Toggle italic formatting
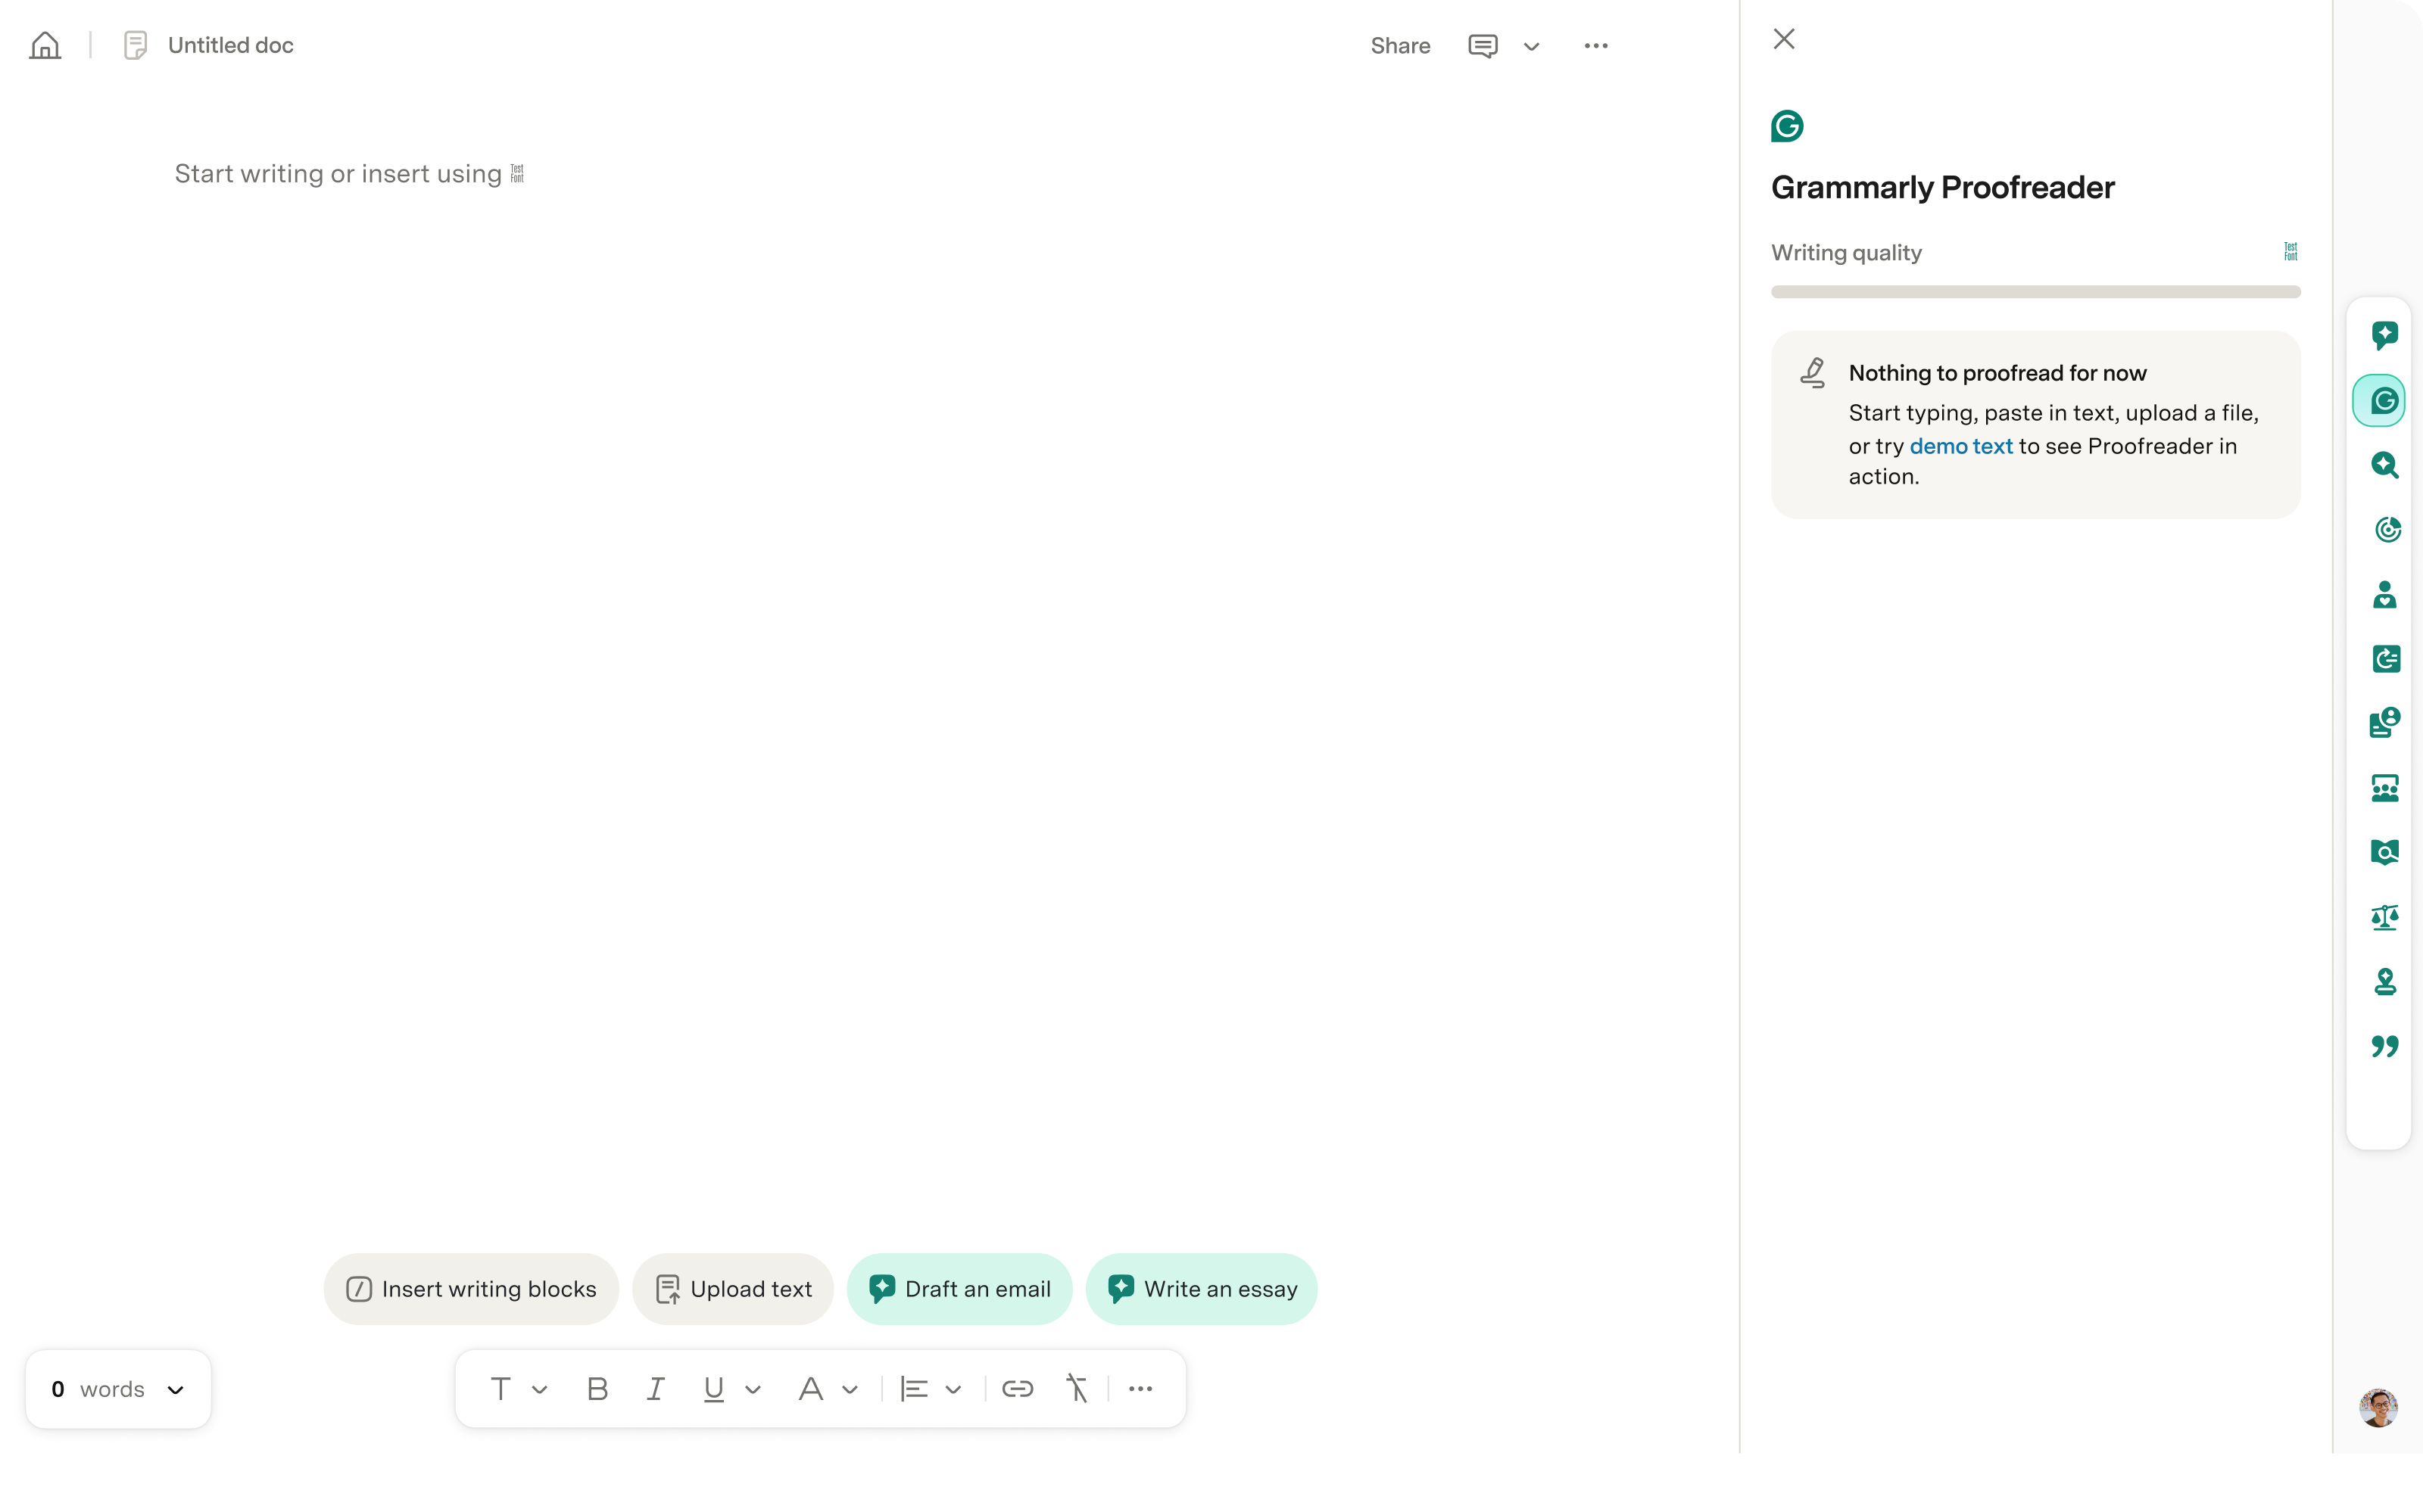The height and width of the screenshot is (1512, 2423). [655, 1389]
